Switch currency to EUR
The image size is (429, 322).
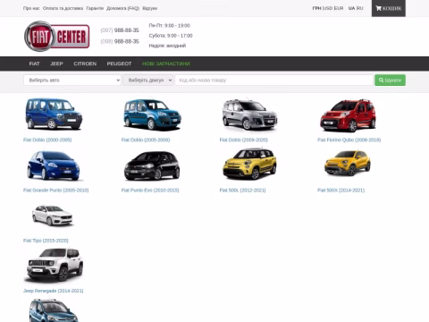339,8
